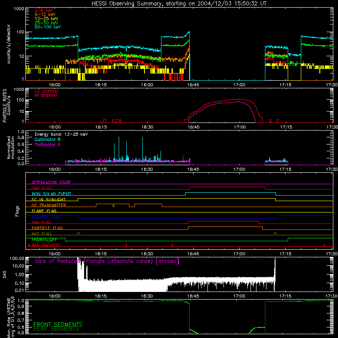The height and width of the screenshot is (338, 338).
Task: Select the Collimator 9 legend label
Action: pos(47,144)
